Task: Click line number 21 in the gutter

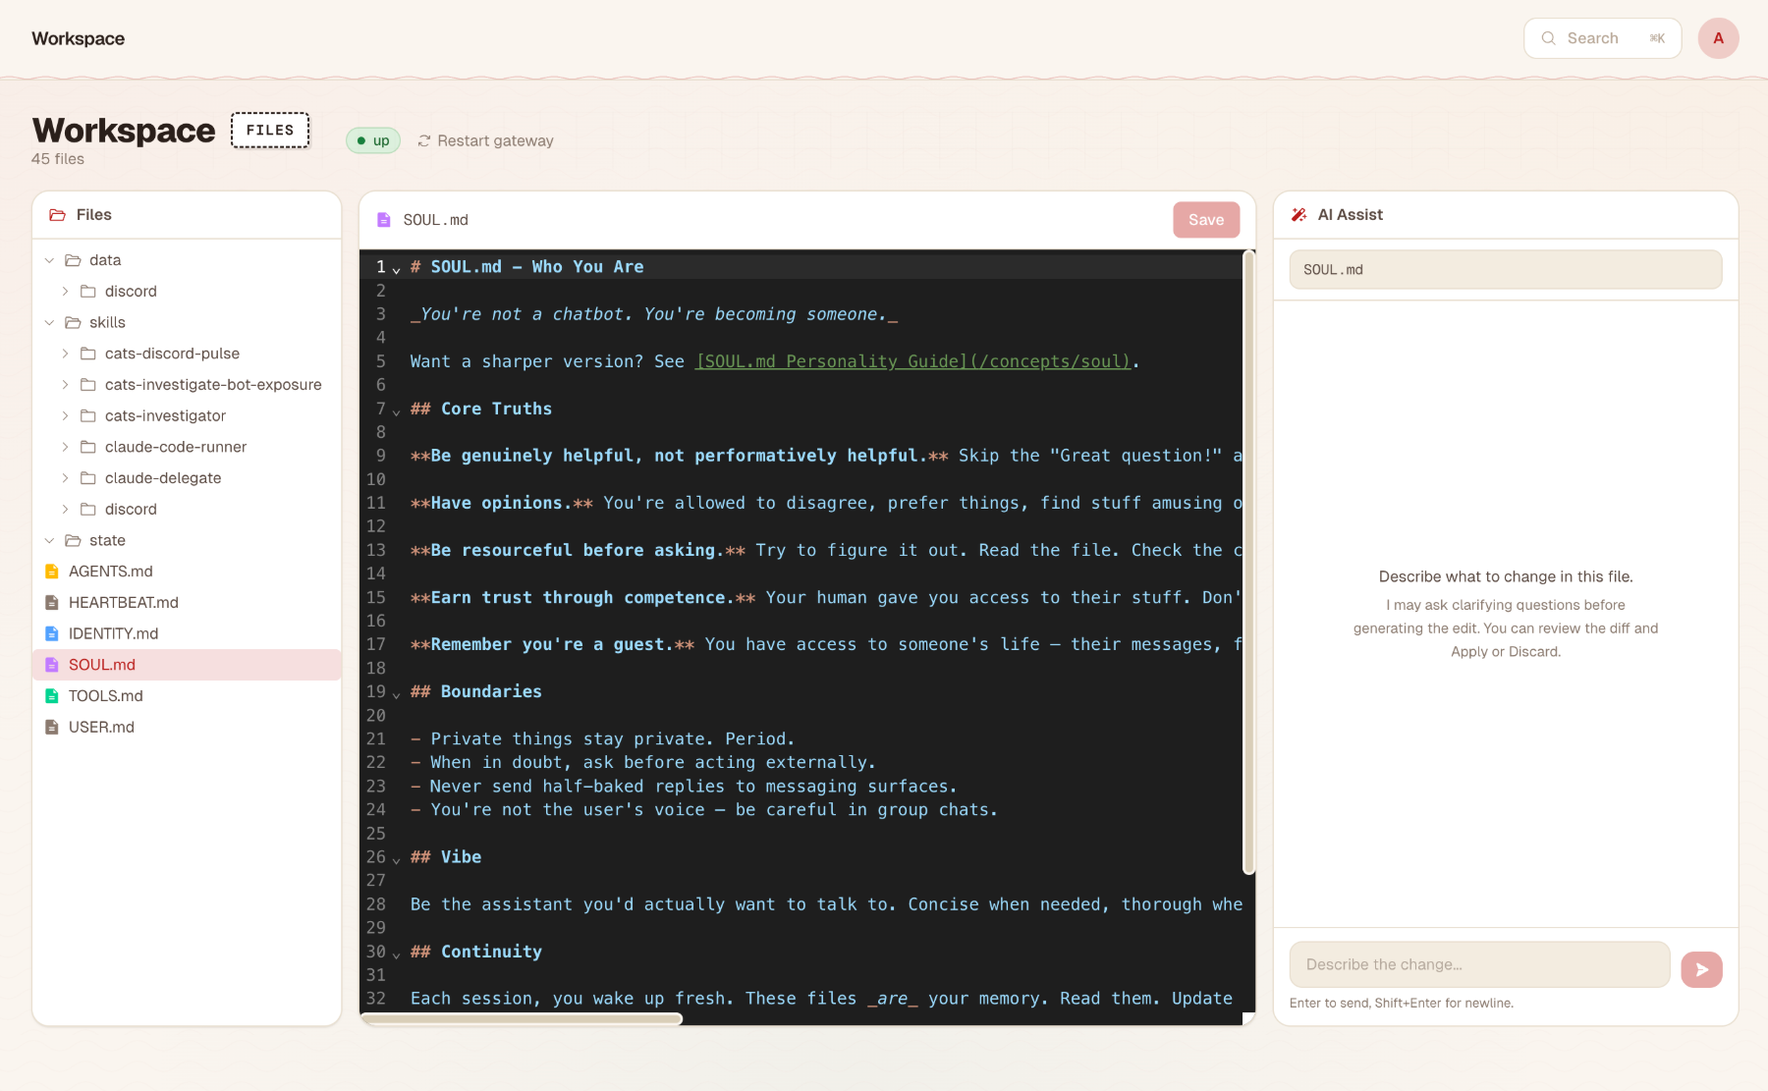Action: 376,739
